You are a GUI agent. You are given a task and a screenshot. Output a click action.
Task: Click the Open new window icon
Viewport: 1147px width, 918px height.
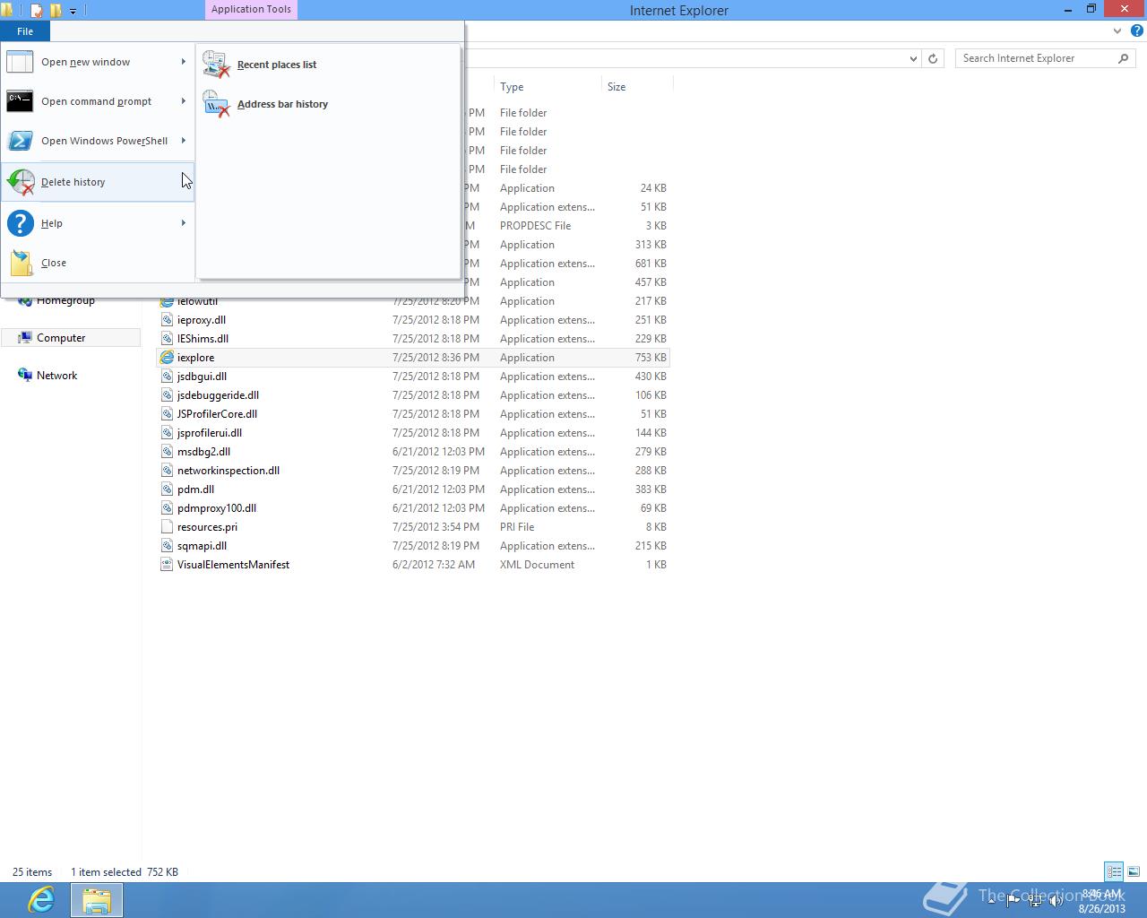[x=20, y=62]
